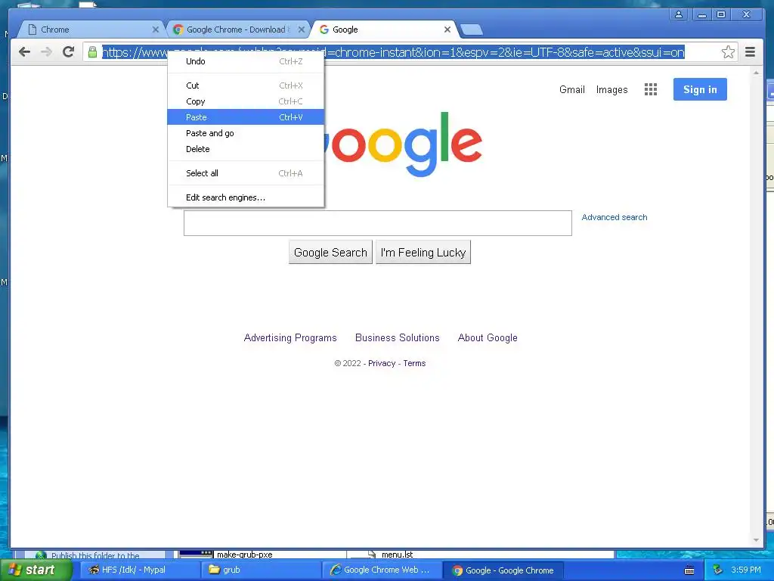Switch to Google Chrome Web taskbar window
This screenshot has width=774, height=581.
pos(381,570)
